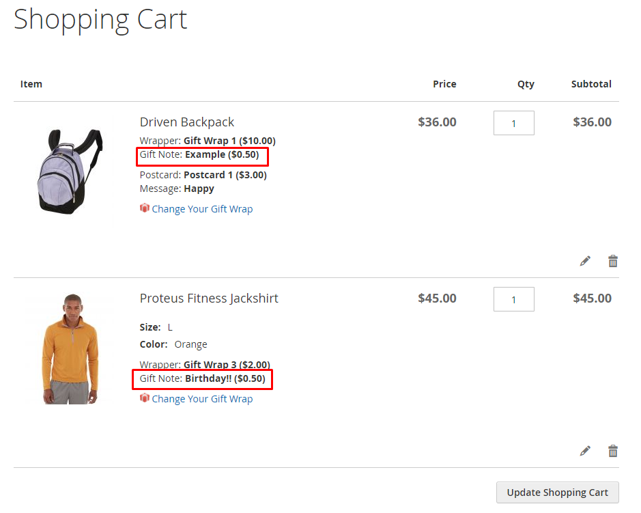Viewport: 641px width, 513px height.
Task: Remove Driven Backpack using the trash icon
Action: [613, 261]
